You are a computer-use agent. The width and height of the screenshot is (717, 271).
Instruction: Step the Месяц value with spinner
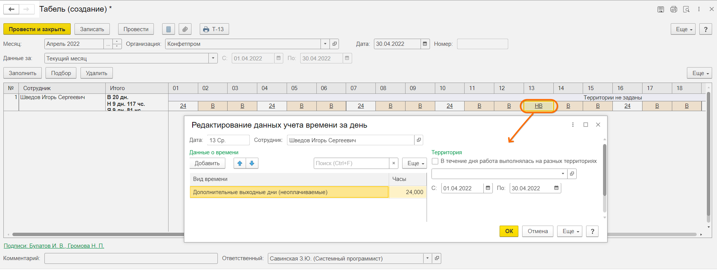(117, 44)
